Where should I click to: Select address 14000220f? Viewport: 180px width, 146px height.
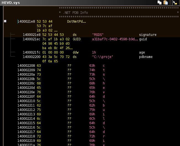click(x=26, y=97)
